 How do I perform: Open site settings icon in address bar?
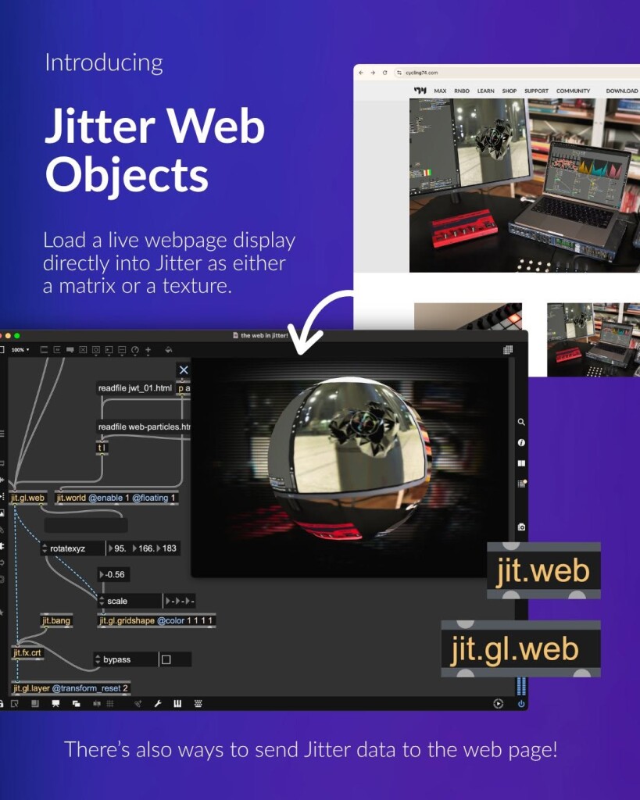pos(399,73)
